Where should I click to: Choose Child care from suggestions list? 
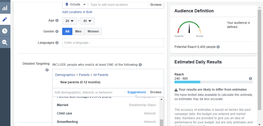[x=65, y=113]
